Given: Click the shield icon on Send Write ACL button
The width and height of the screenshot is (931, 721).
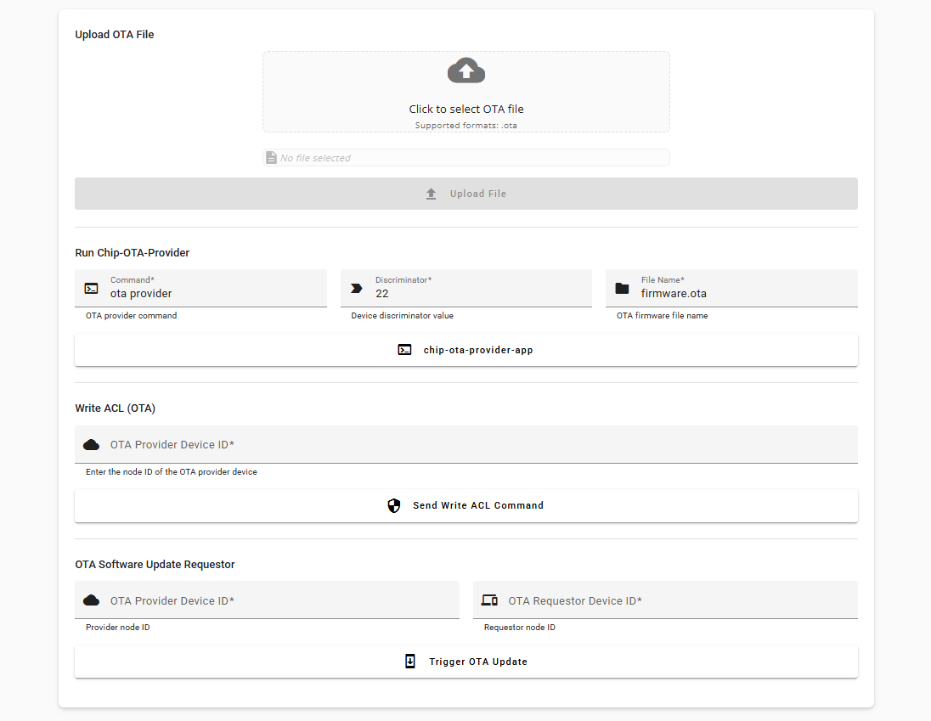Looking at the screenshot, I should pyautogui.click(x=394, y=505).
